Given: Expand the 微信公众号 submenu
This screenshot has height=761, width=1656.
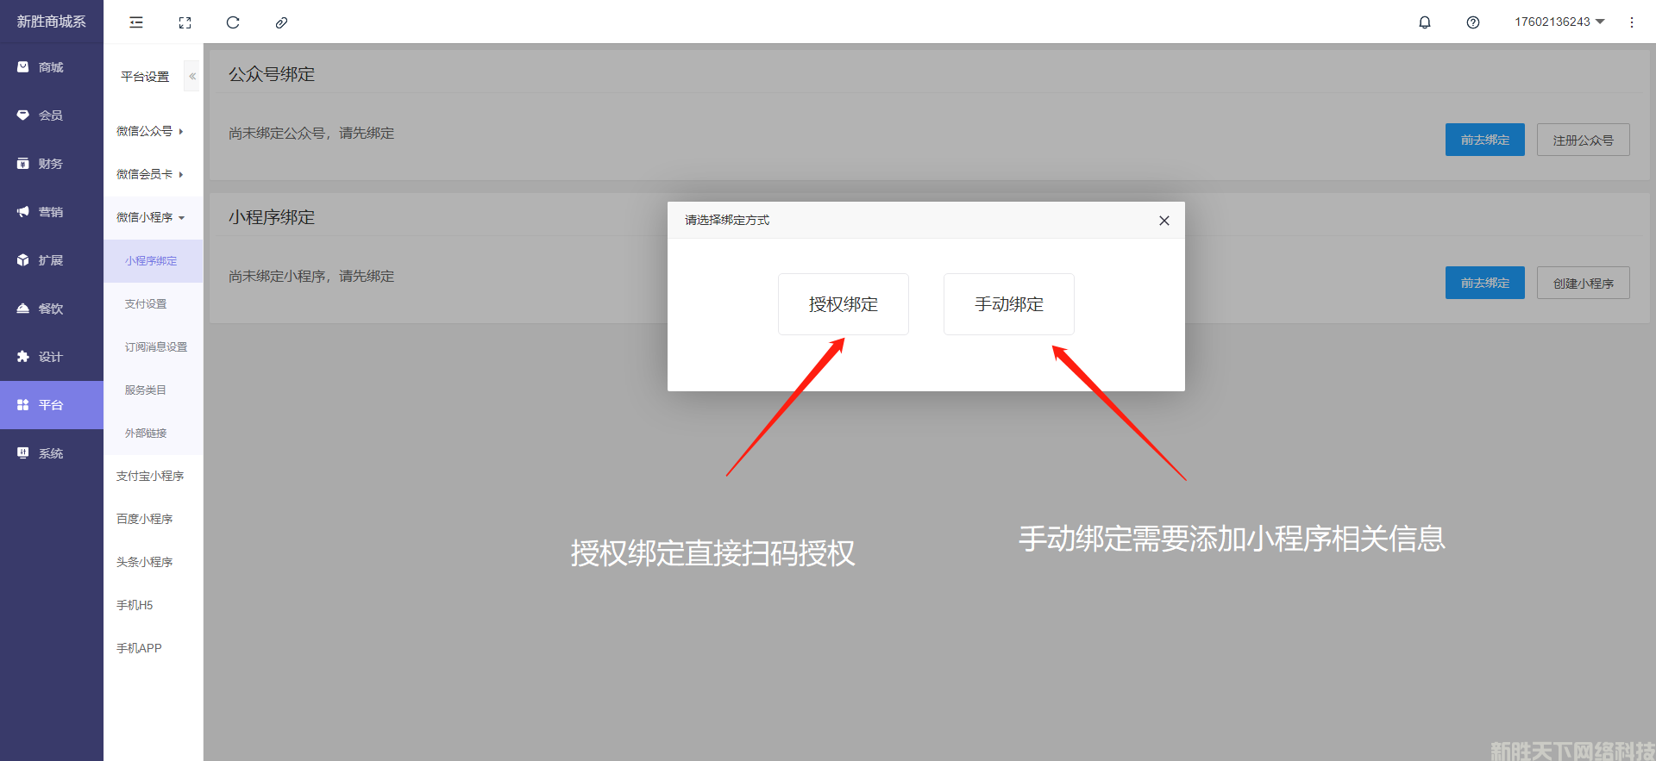Looking at the screenshot, I should click(150, 131).
